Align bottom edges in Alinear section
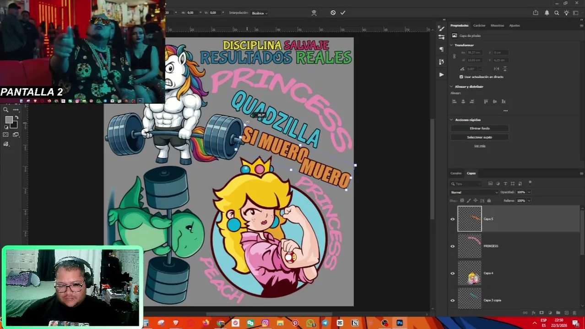The width and height of the screenshot is (585, 329). 504,101
